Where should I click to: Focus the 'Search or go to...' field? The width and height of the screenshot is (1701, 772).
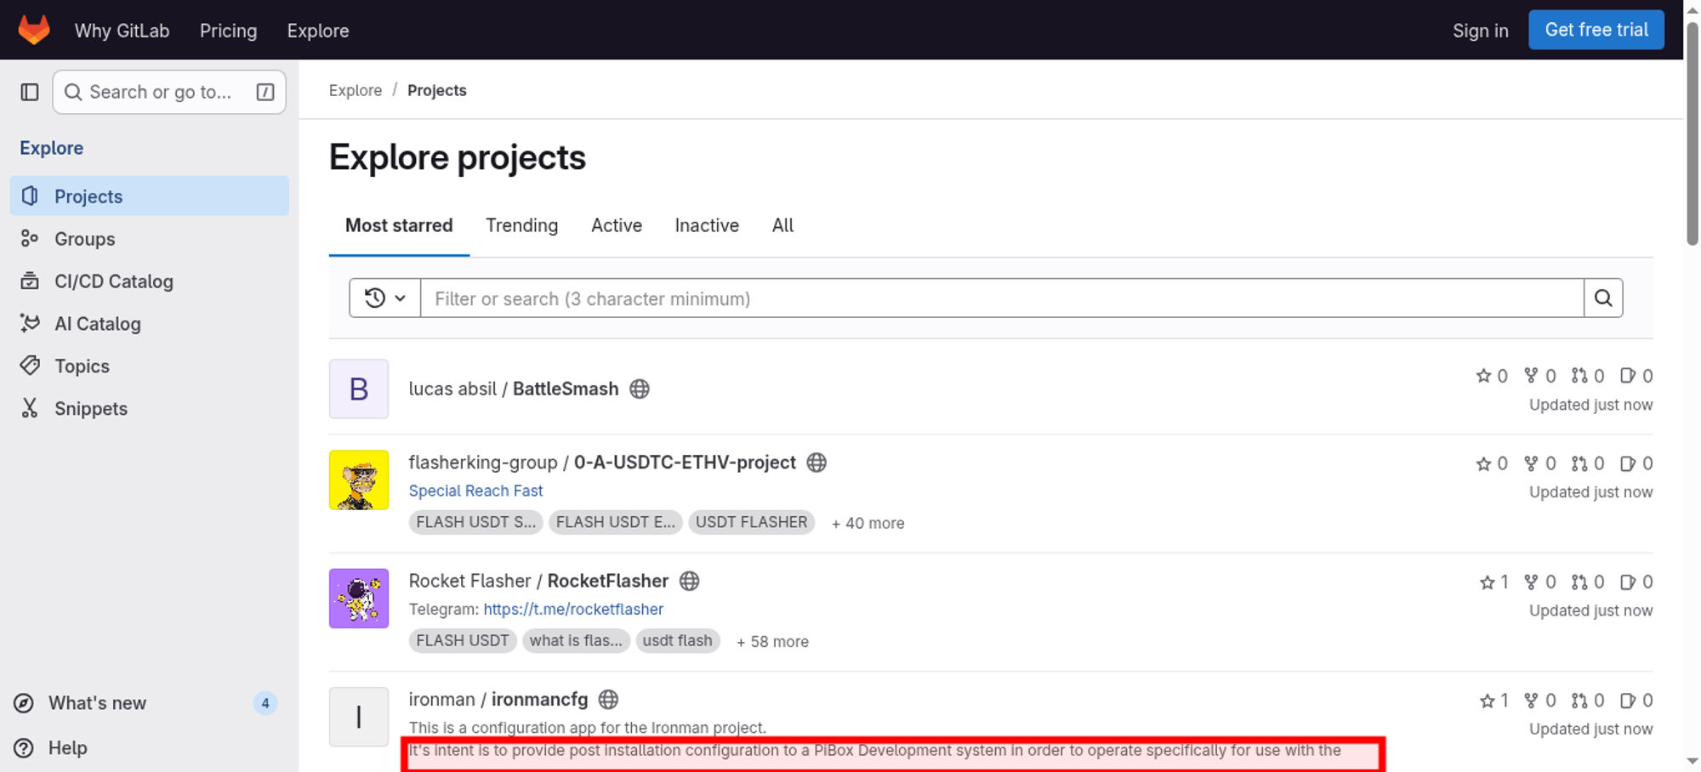pos(169,92)
